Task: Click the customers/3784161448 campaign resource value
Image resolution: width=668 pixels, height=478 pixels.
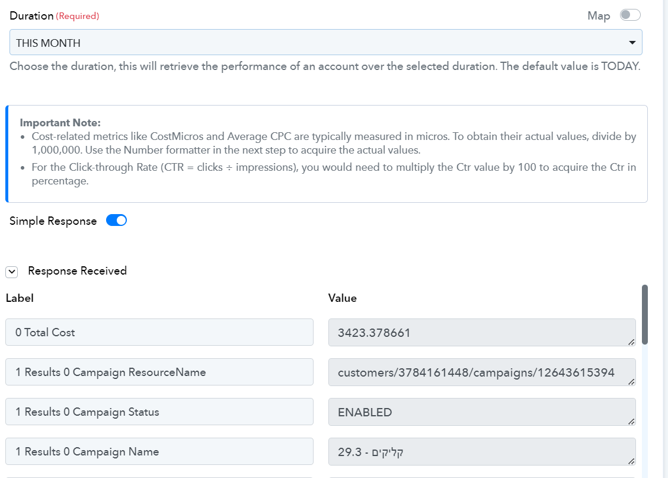Action: click(x=482, y=372)
